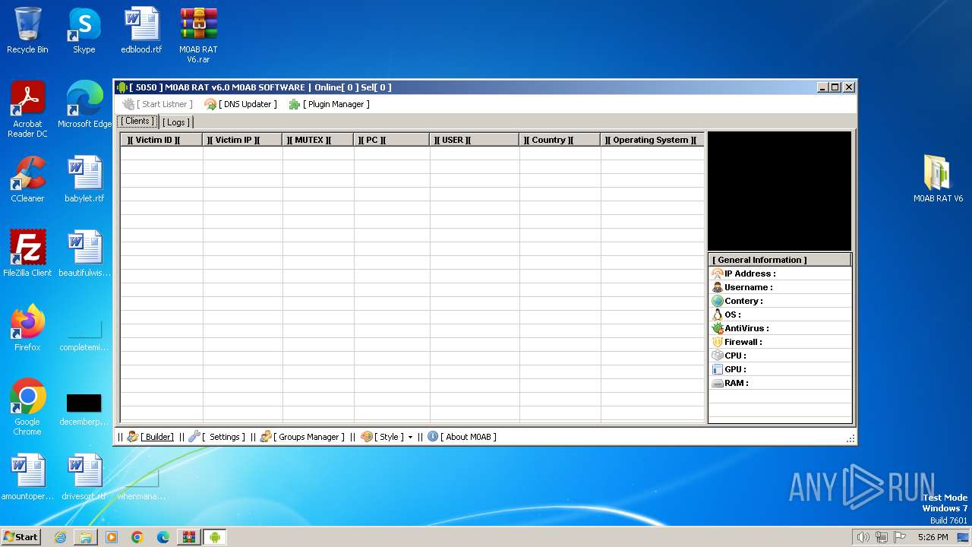Select the beautifulwis document icon
This screenshot has height=547, width=972.
[84, 254]
